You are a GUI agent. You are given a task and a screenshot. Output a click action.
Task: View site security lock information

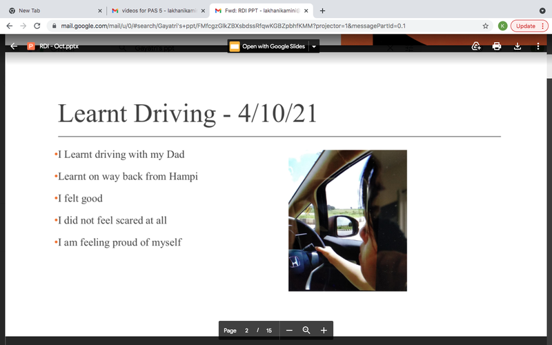tap(55, 26)
